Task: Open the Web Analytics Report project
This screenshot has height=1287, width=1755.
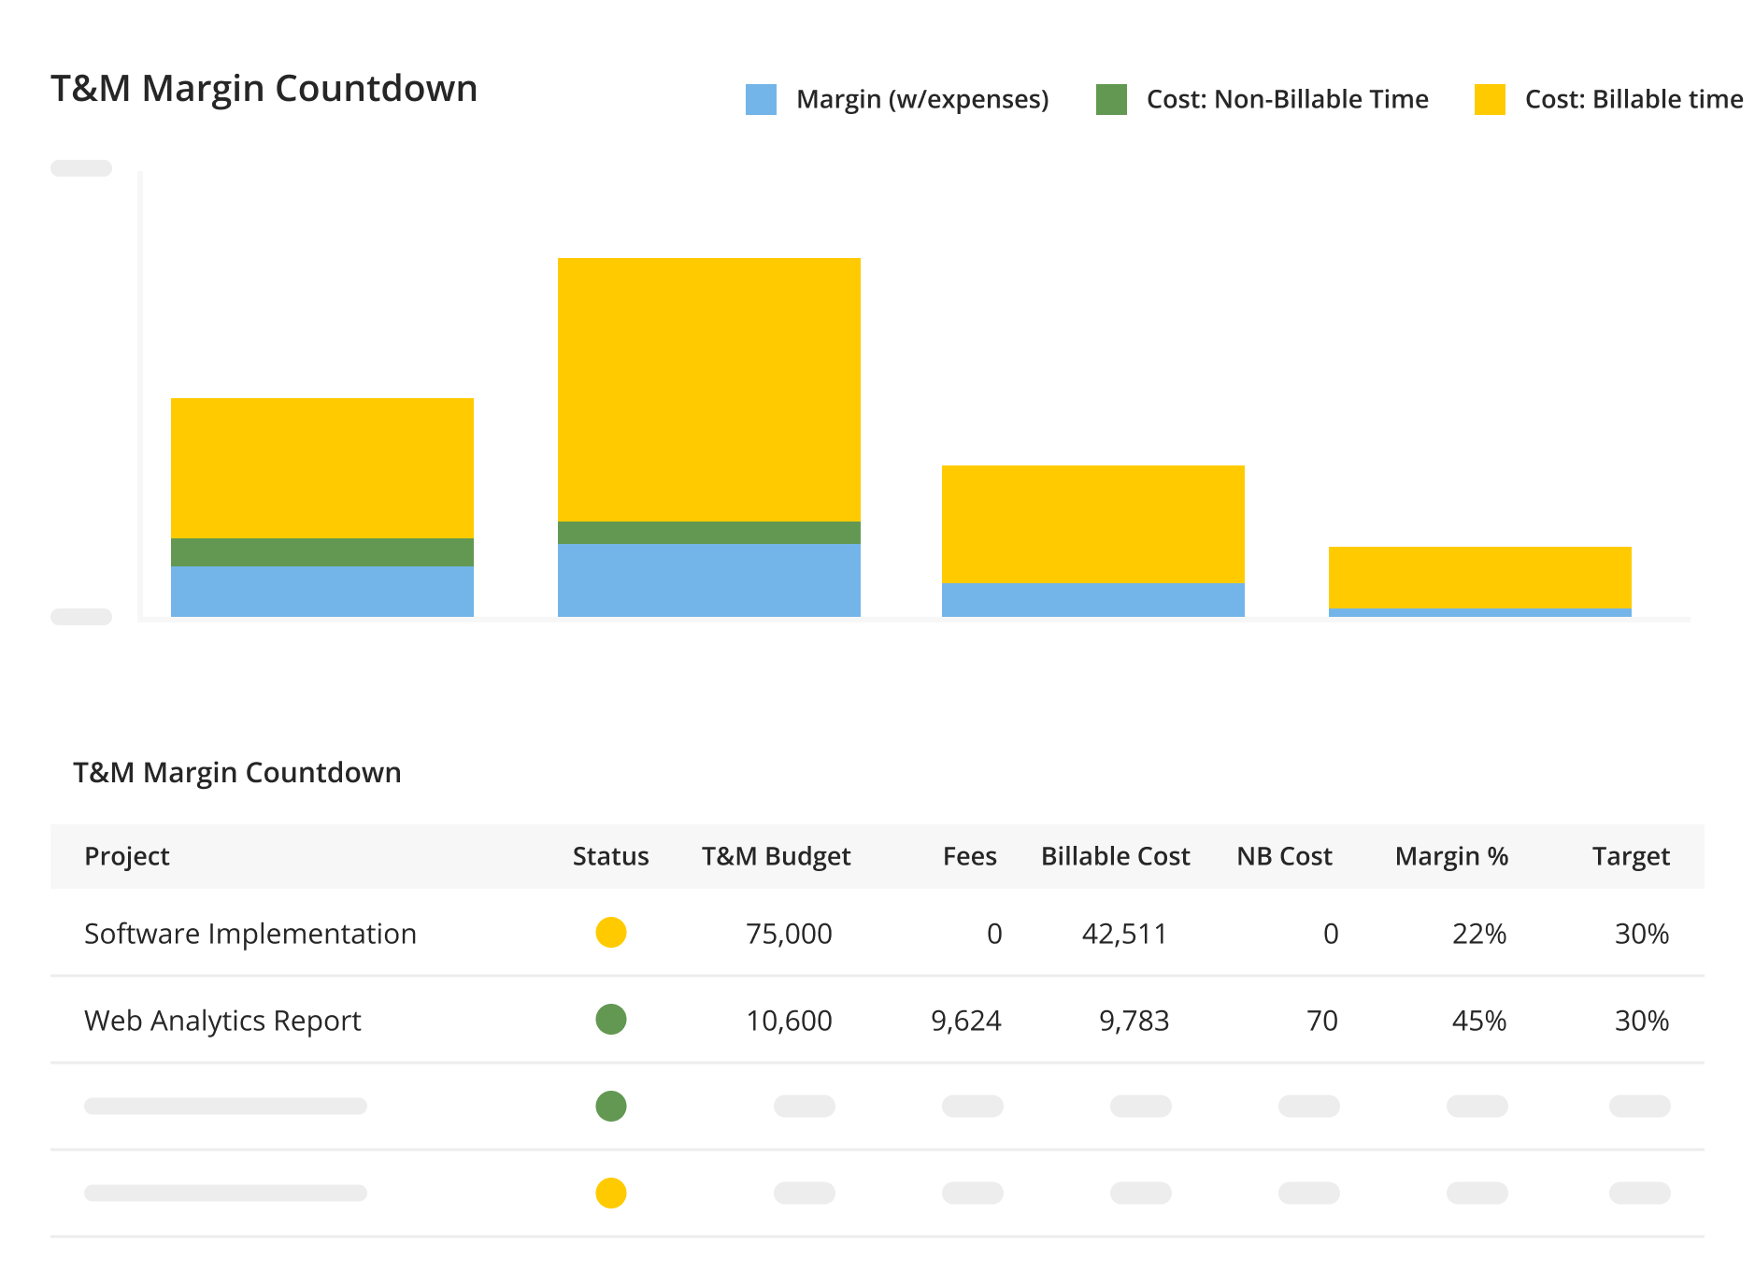Action: click(221, 1020)
